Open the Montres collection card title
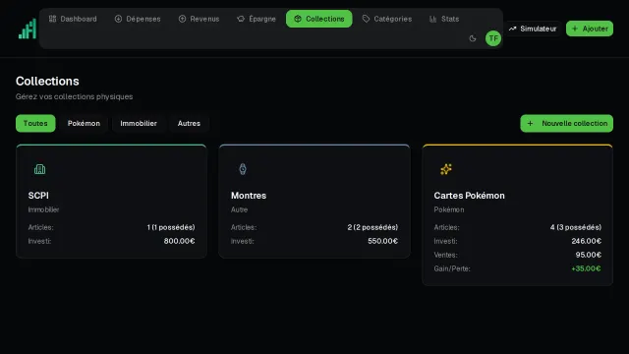629x354 pixels. [x=249, y=196]
